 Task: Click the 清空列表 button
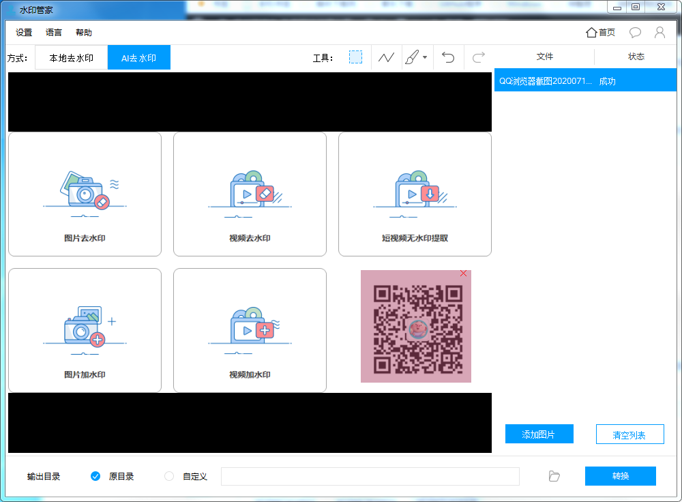coord(629,434)
